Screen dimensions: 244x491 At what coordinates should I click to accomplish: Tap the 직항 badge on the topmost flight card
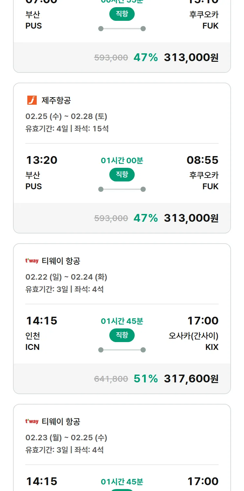pos(122,14)
